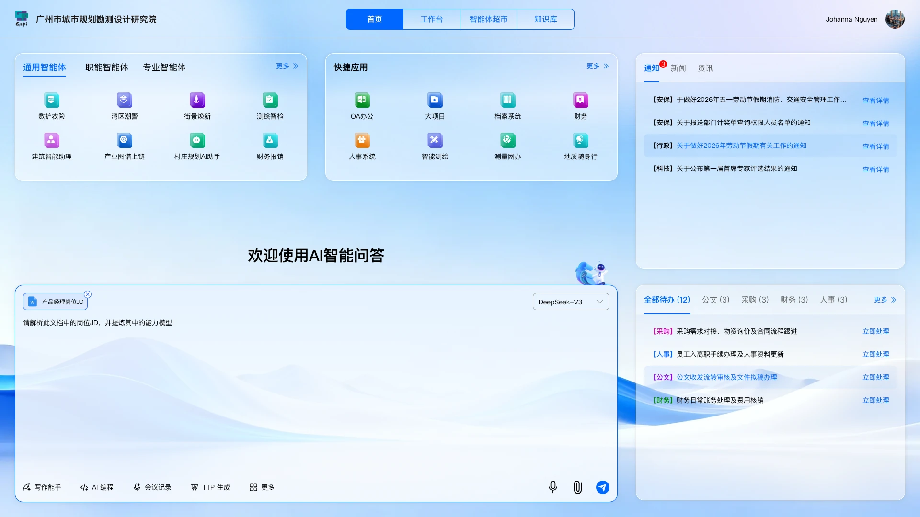Click 查看详情 for the 计奖单查询权限 notice
The width and height of the screenshot is (920, 517).
click(x=876, y=124)
